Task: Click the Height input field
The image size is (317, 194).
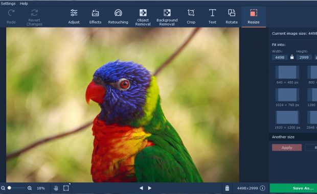Action: (x=304, y=58)
